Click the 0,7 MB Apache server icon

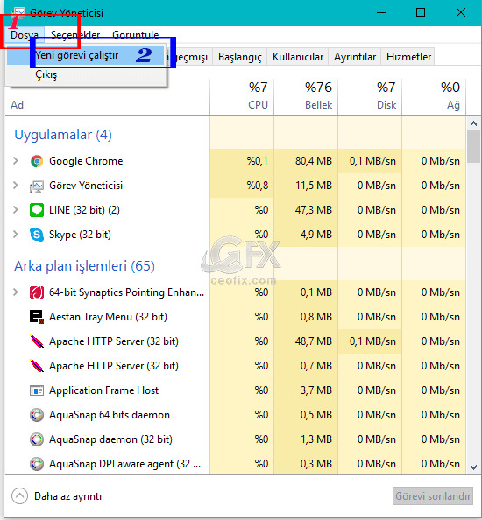(x=37, y=366)
